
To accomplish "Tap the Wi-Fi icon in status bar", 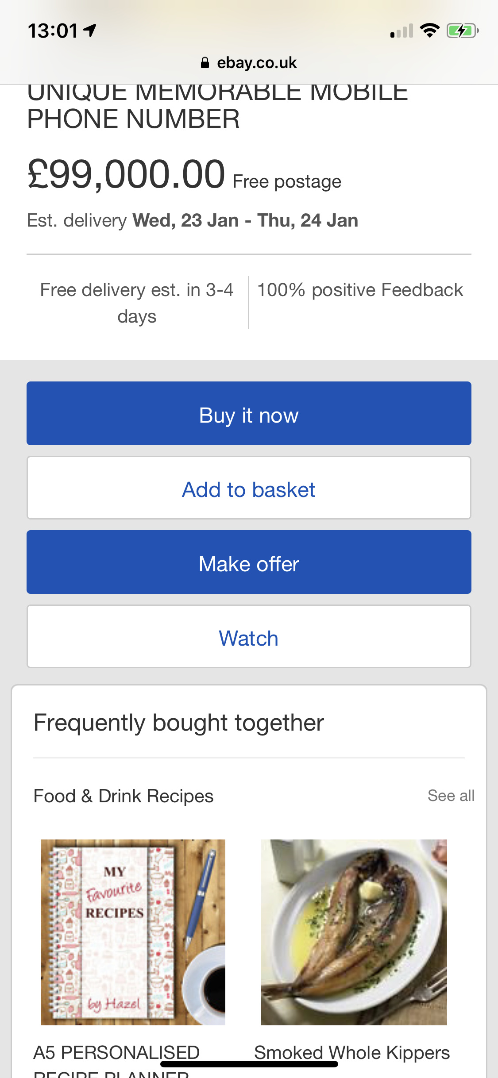I will [429, 31].
